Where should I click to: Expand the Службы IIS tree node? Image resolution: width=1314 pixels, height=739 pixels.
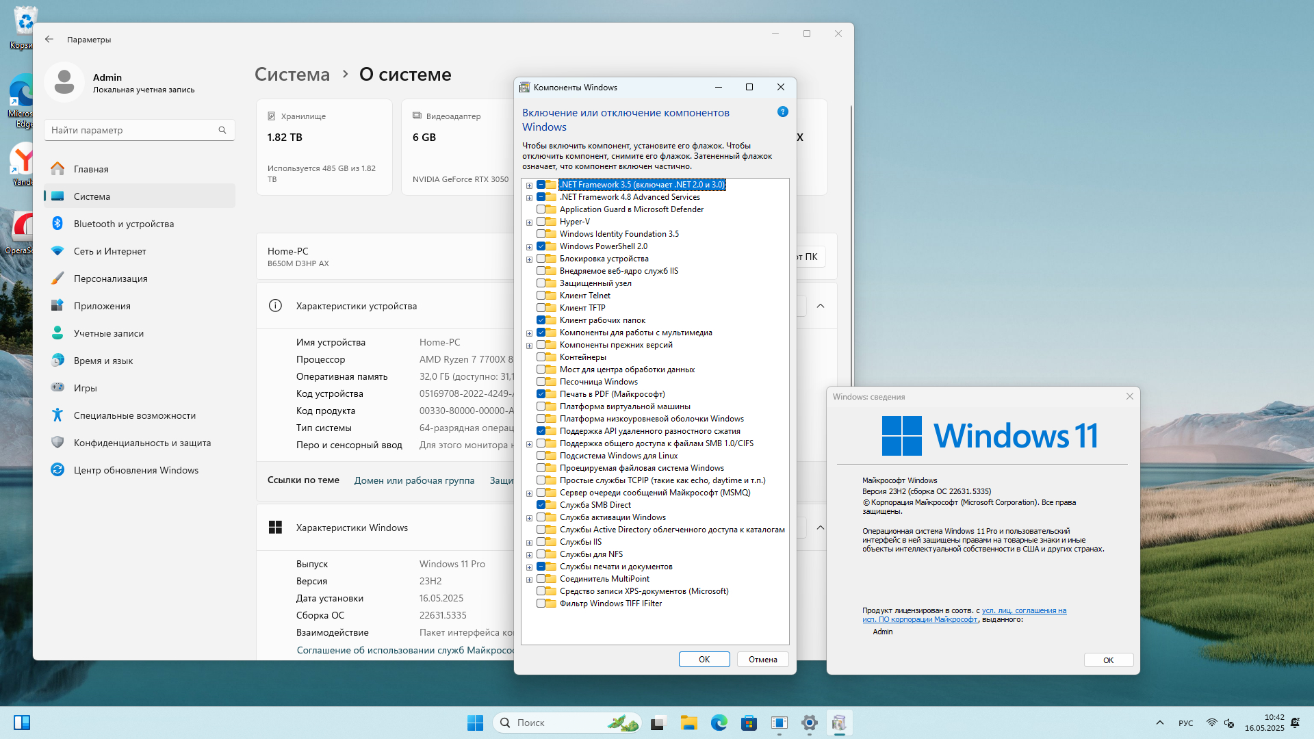click(529, 543)
